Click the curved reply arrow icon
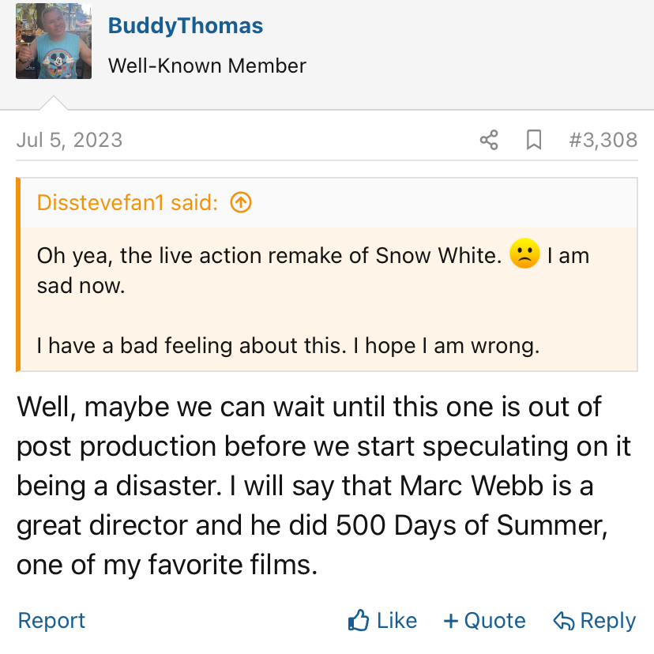Image resolution: width=654 pixels, height=654 pixels. point(563,622)
